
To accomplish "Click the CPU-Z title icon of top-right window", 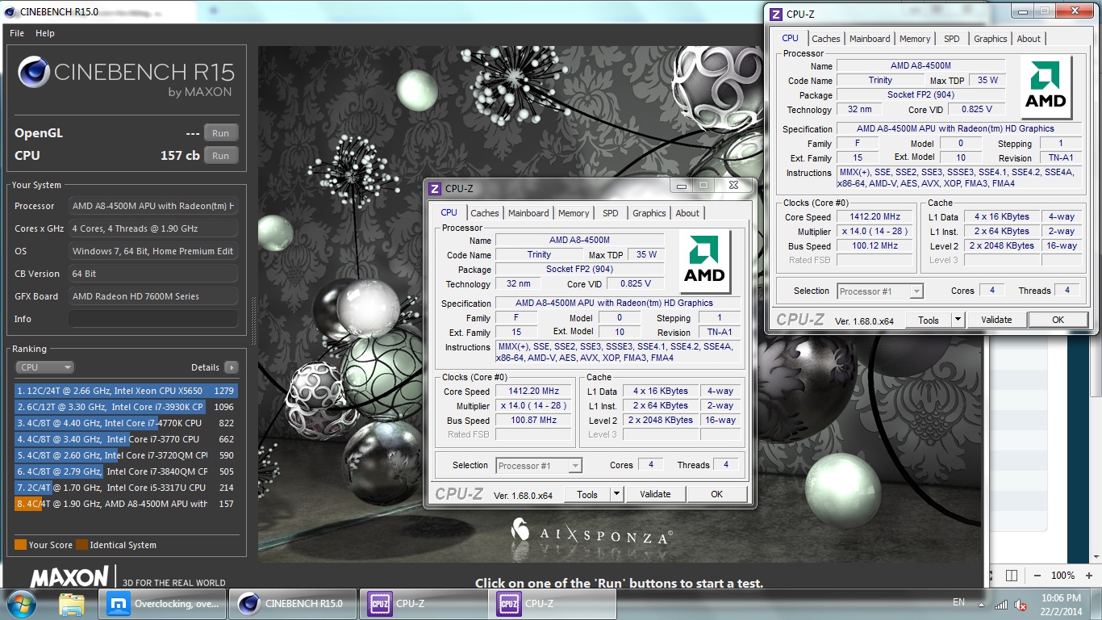I will tap(776, 15).
